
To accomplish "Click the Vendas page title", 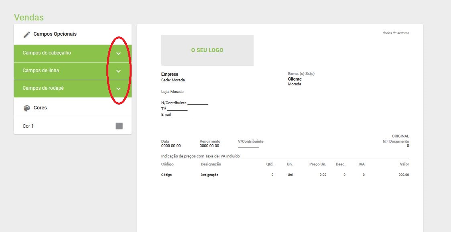I will point(29,17).
